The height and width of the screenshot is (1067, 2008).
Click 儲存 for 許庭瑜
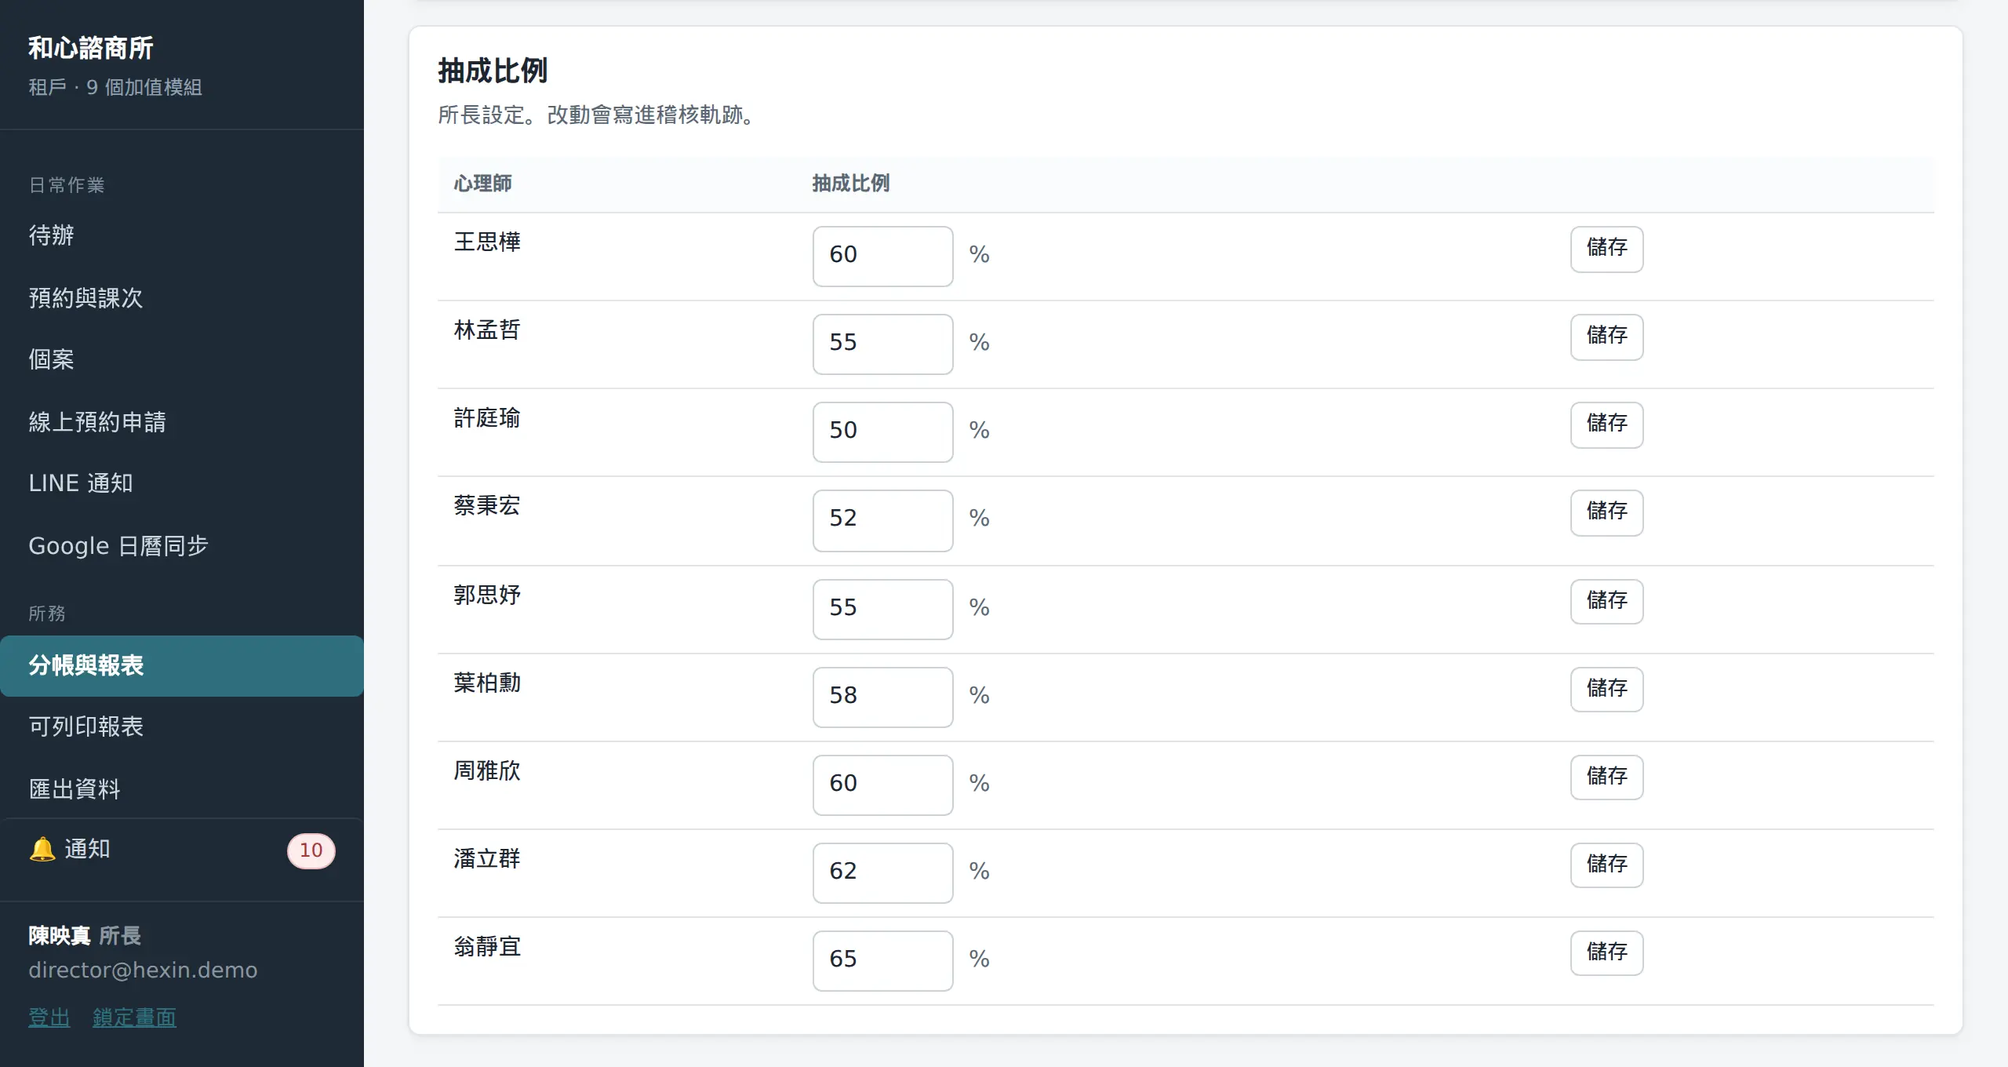click(x=1606, y=424)
